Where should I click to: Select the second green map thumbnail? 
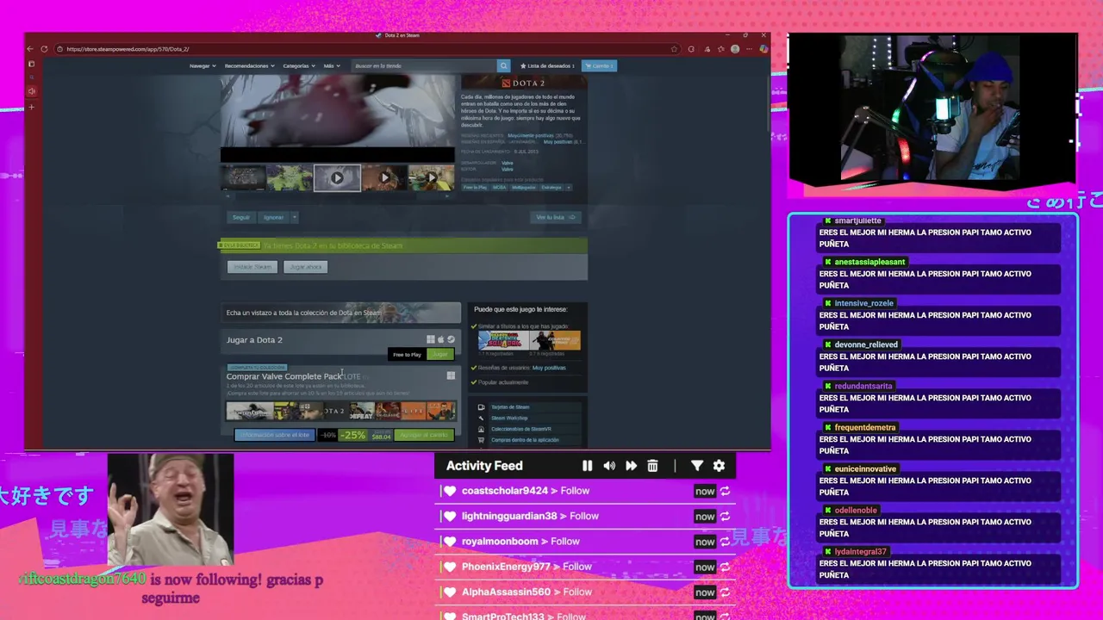coord(290,178)
